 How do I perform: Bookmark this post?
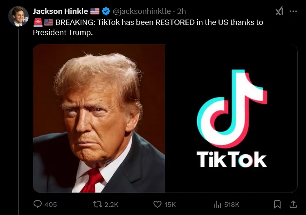277,204
